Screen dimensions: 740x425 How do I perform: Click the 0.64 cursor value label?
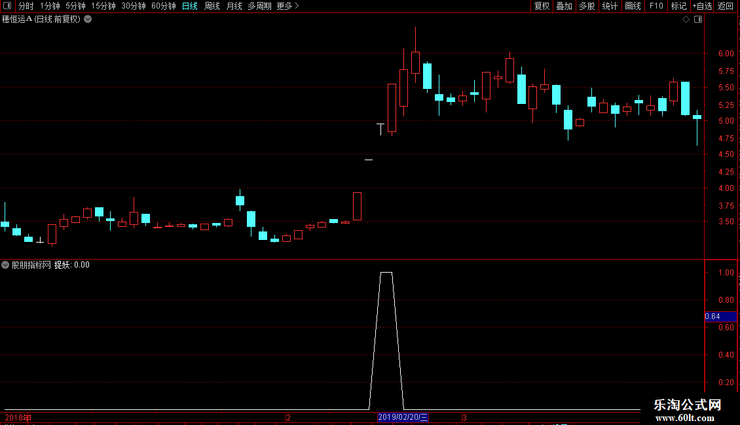click(x=720, y=316)
